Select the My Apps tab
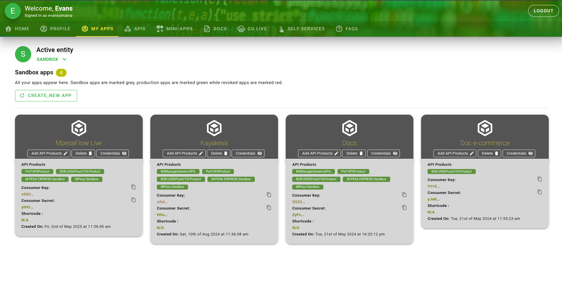562x281 pixels. 97,29
